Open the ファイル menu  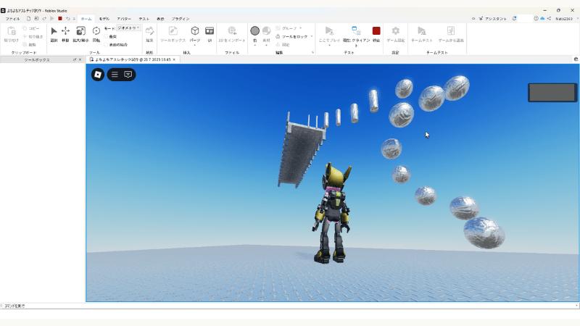[x=12, y=19]
